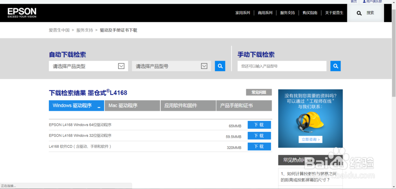Switch to the 应用软件和固件 tab
The width and height of the screenshot is (396, 189).
pos(188,106)
